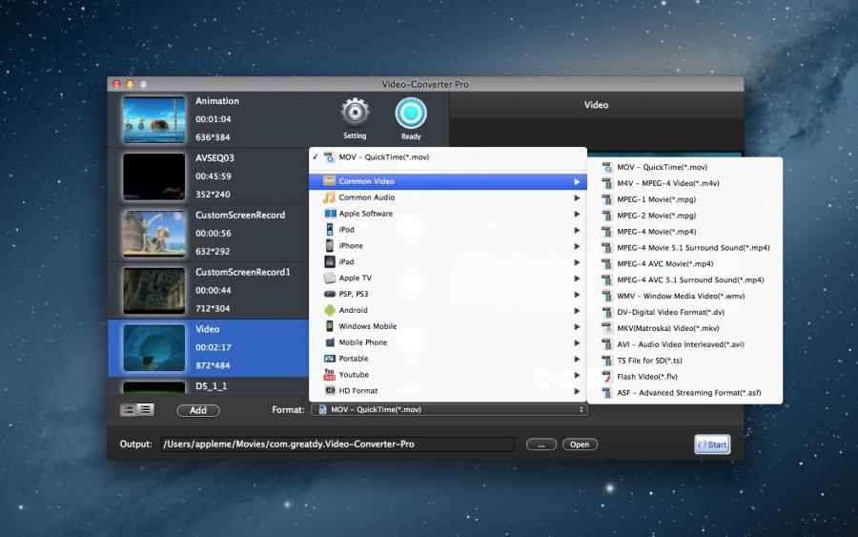The width and height of the screenshot is (858, 537).
Task: Click the Start conversion button
Action: [x=712, y=444]
